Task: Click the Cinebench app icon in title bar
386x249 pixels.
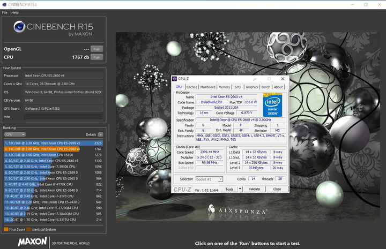Action: click(4, 5)
